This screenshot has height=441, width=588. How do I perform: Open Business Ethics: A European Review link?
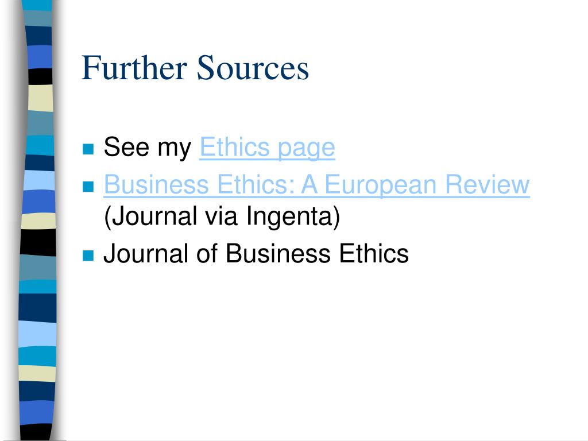(316, 185)
